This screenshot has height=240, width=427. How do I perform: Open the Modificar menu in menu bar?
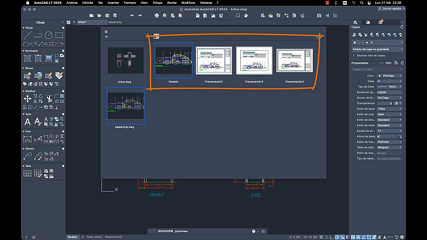(188, 3)
